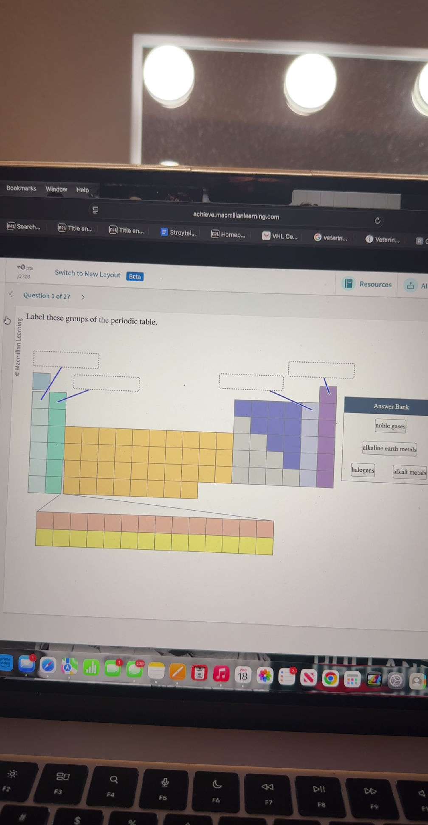Click the Beta badge
Viewport: 428px width, 825px height.
point(135,277)
